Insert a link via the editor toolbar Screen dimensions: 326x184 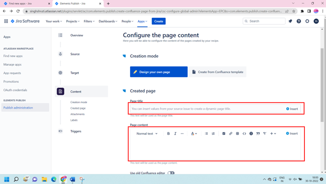(231, 134)
